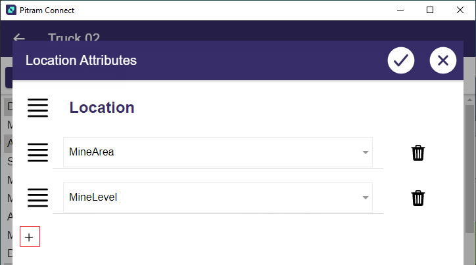Image resolution: width=476 pixels, height=265 pixels.
Task: Click the Location Attributes dialog title
Action: pyautogui.click(x=81, y=60)
